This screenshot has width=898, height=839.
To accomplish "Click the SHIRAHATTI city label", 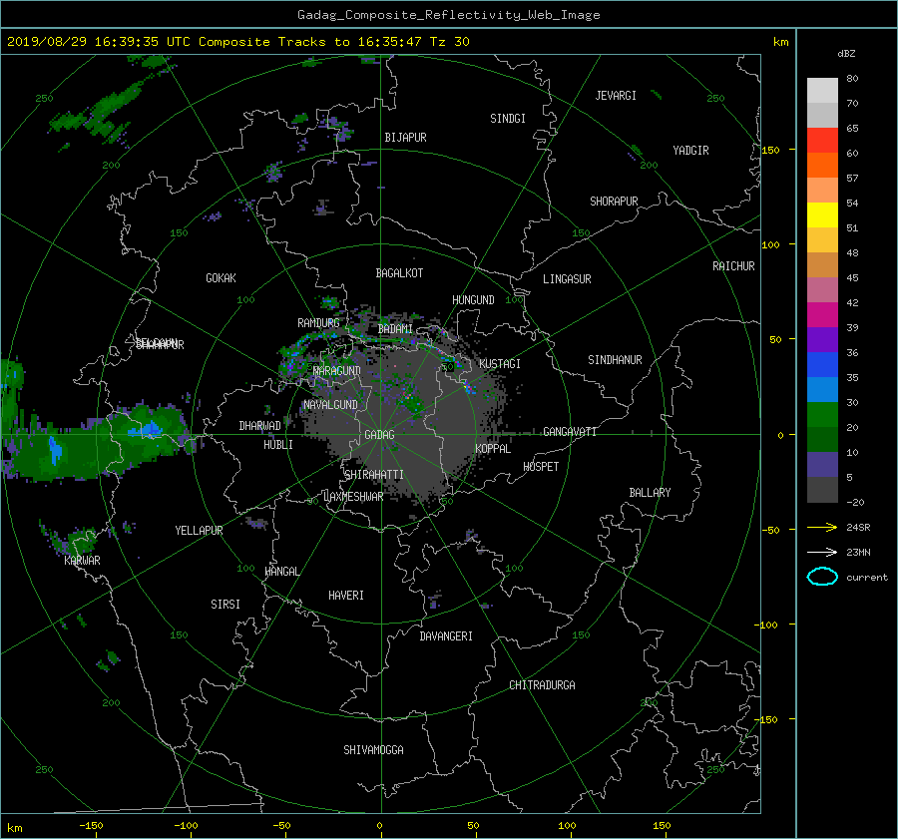I will [374, 475].
